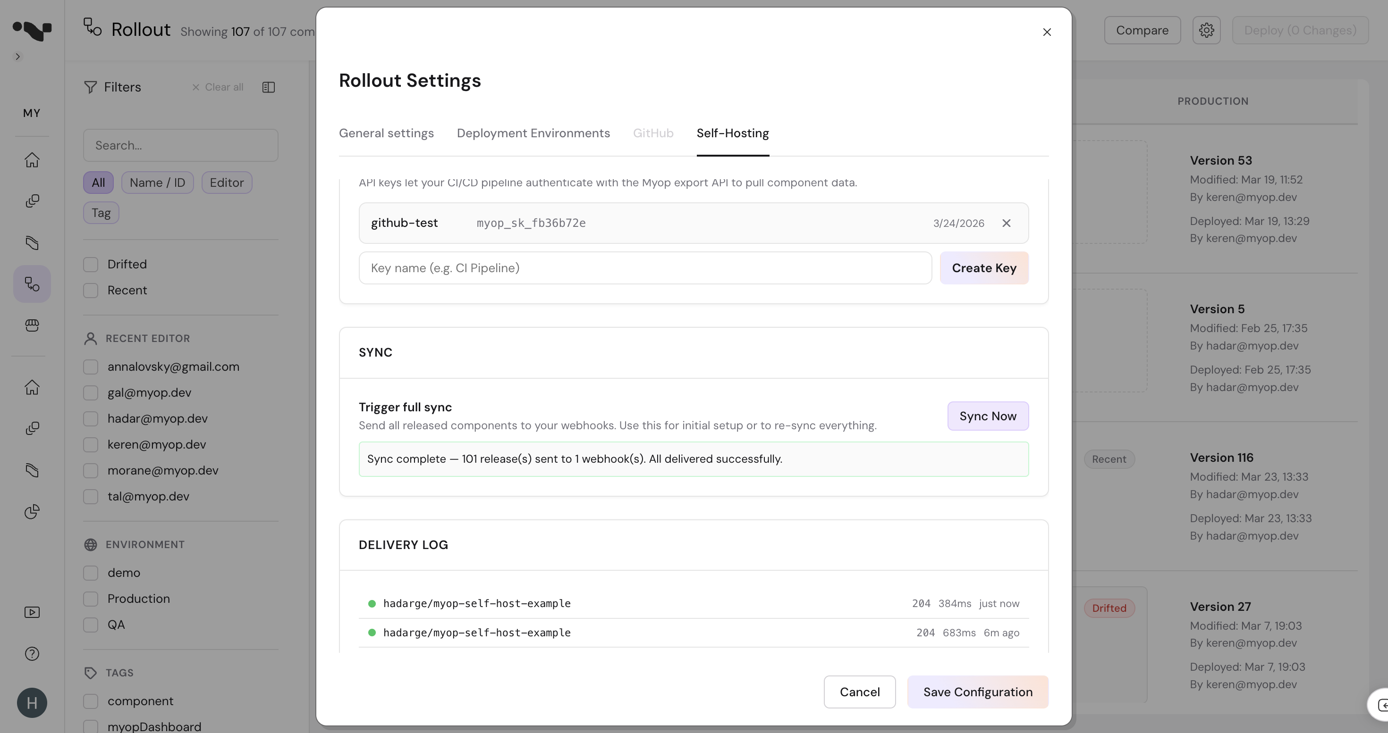The image size is (1388, 733).
Task: Click the Rollout icon in sidebar
Action: (32, 283)
